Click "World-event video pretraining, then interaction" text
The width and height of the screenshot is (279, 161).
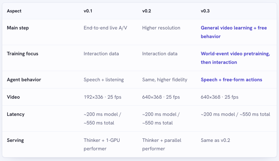pos(235,58)
